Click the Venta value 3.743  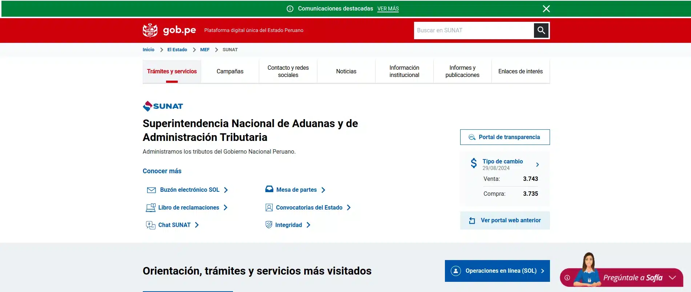[530, 179]
